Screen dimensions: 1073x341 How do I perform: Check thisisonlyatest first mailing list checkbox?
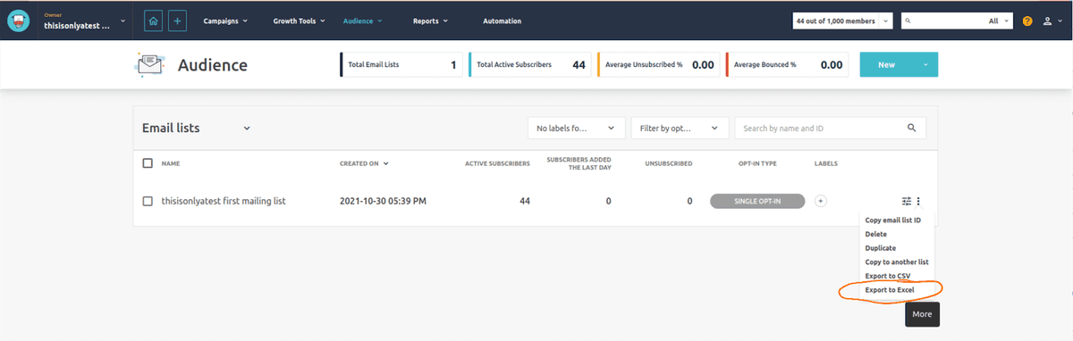(148, 201)
